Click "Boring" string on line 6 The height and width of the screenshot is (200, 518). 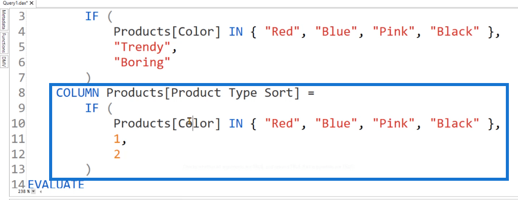142,62
